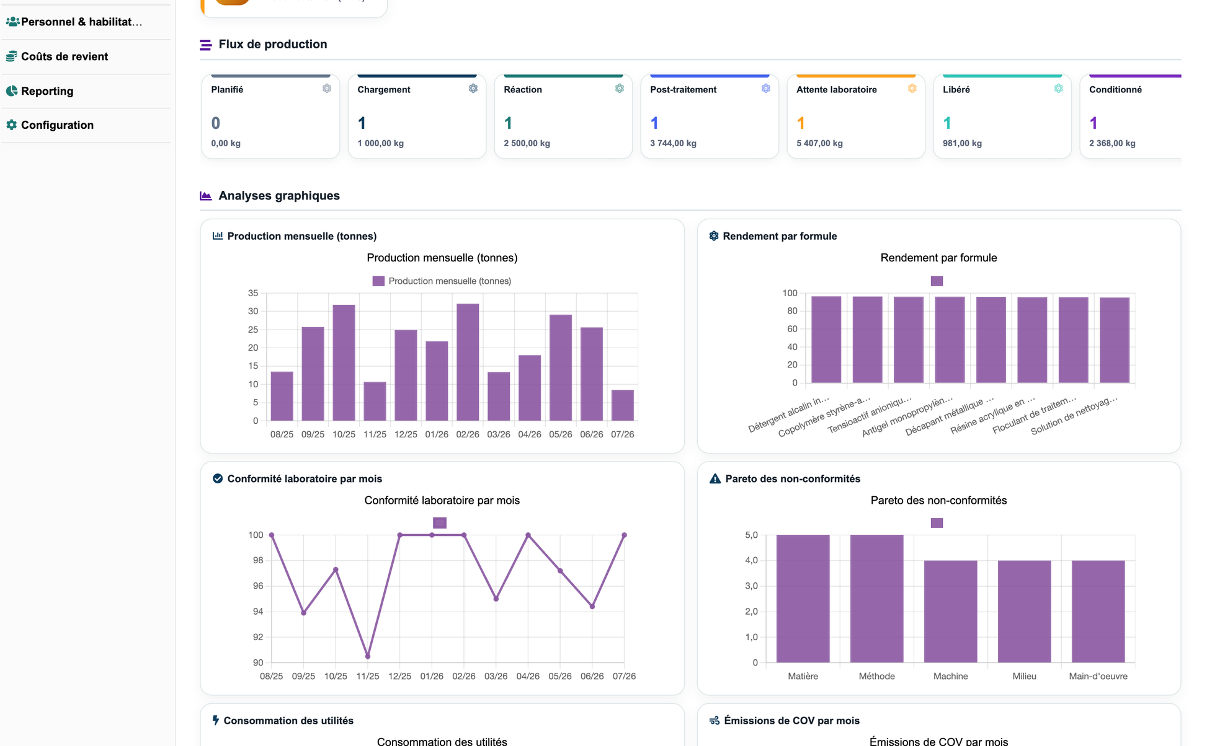The width and height of the screenshot is (1207, 746).
Task: Go to the Configuration section
Action: pyautogui.click(x=86, y=125)
